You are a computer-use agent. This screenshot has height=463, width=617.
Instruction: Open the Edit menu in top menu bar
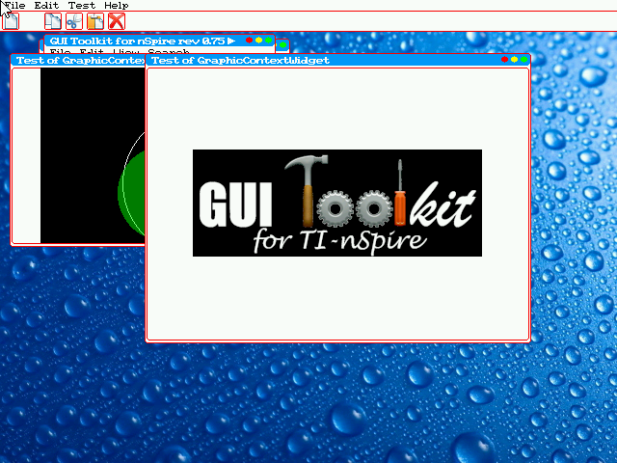tap(46, 6)
